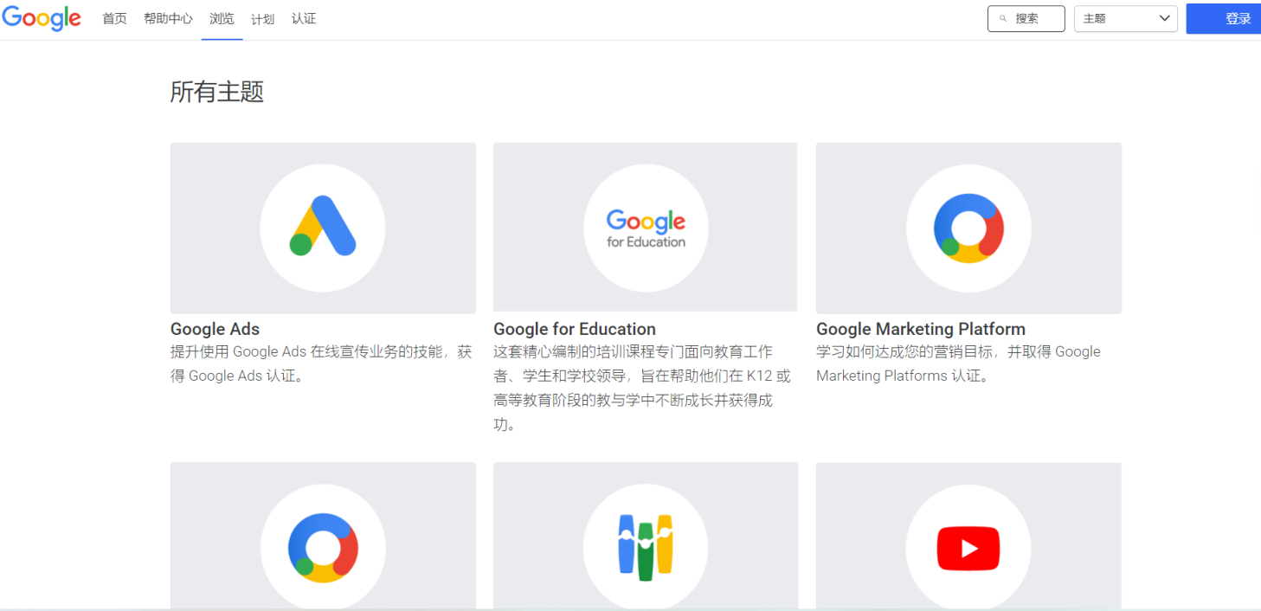Select the bottom-left multicolor ring icon
Viewport: 1261px width, 611px height.
point(322,547)
